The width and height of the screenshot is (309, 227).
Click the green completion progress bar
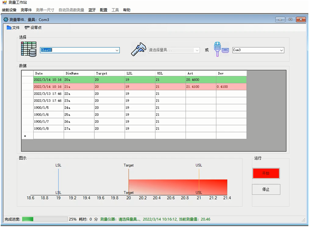pyautogui.click(x=45, y=219)
